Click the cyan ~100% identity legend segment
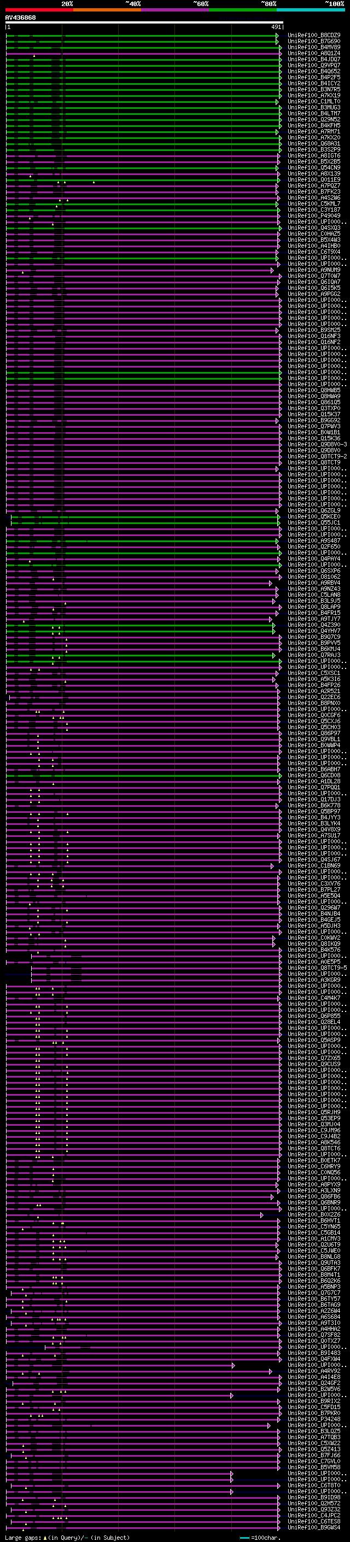The image size is (350, 1542). [311, 10]
